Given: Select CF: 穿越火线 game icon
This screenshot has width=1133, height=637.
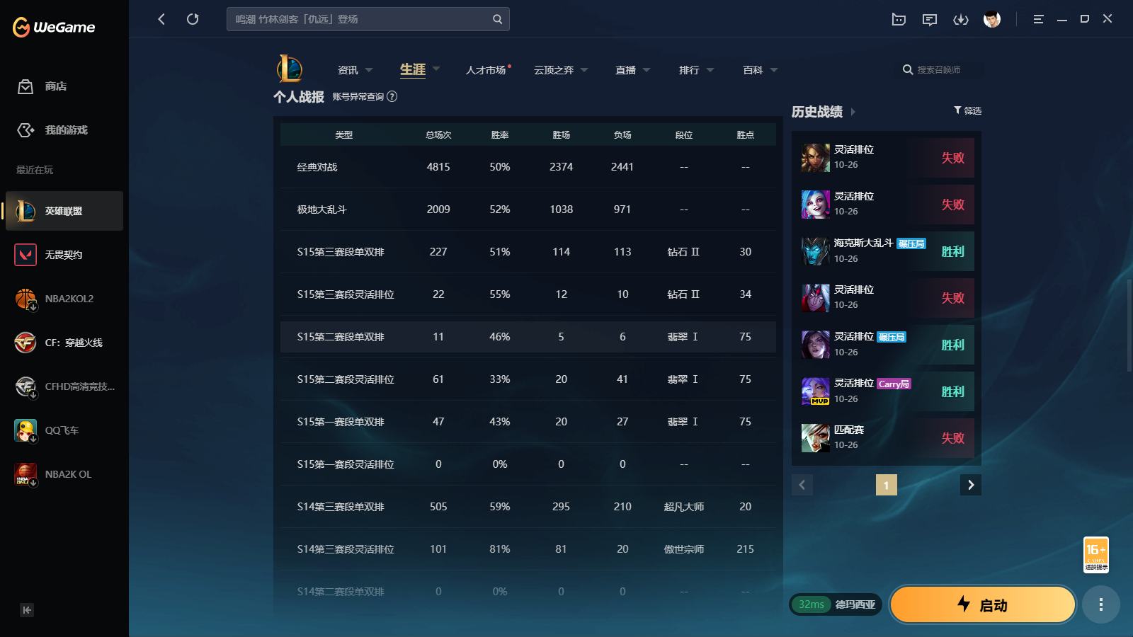Looking at the screenshot, I should pyautogui.click(x=25, y=343).
